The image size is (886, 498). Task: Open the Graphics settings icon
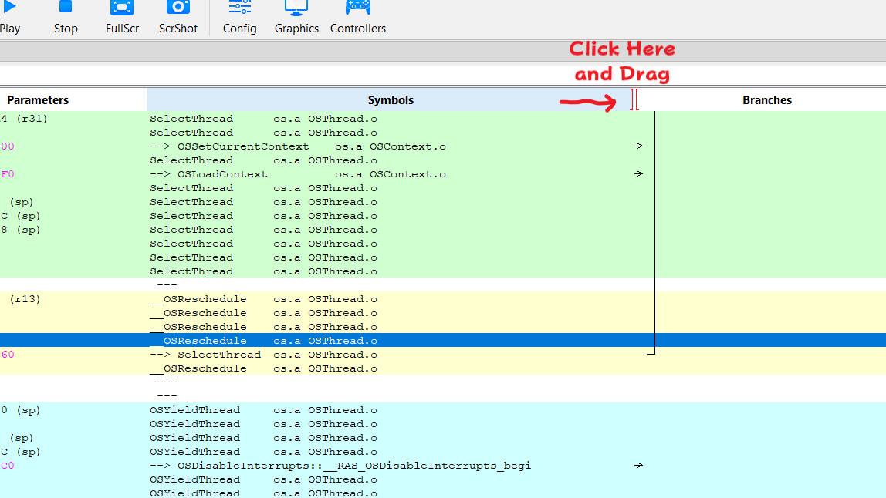tap(296, 9)
